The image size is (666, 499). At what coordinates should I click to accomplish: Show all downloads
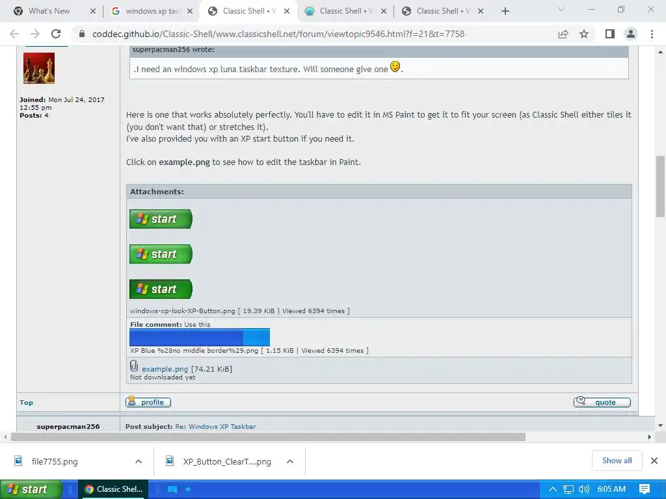(x=617, y=461)
